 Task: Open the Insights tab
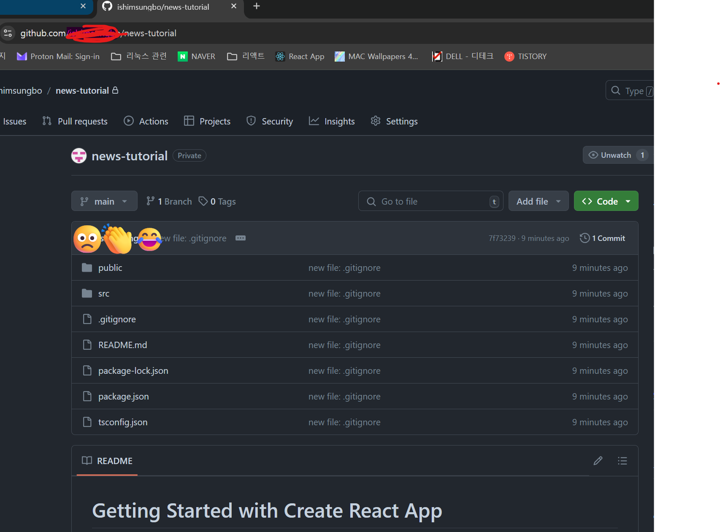(x=332, y=122)
